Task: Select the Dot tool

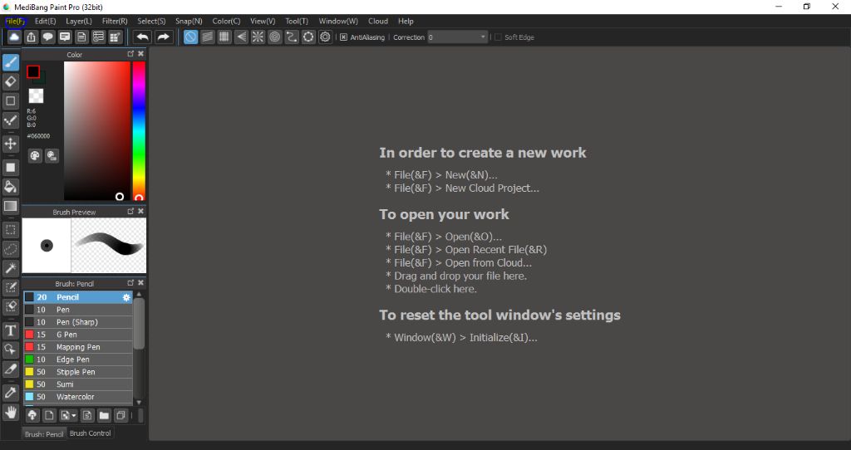Action: [10, 120]
